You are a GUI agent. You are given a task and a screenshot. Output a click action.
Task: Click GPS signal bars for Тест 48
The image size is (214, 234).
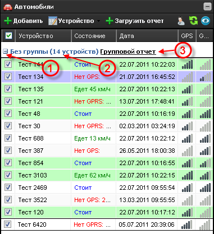pyautogui.click(x=187, y=114)
